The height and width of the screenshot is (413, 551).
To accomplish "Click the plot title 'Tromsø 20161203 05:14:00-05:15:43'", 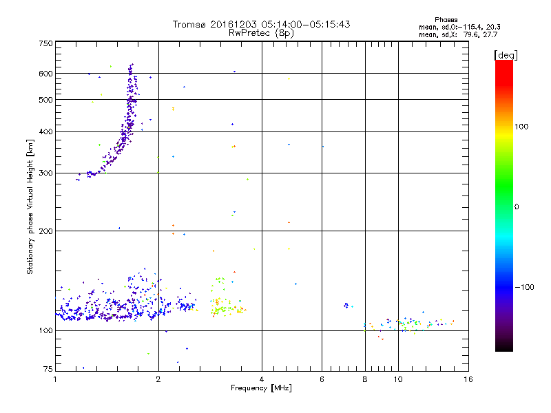I will click(x=262, y=24).
